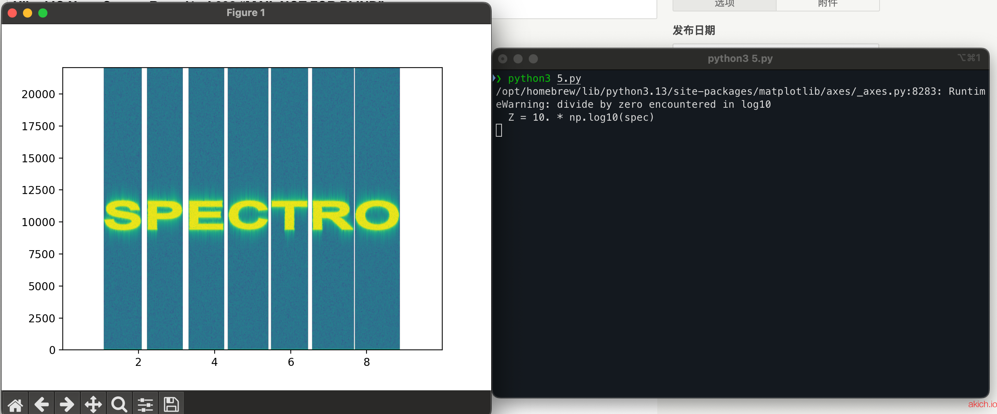Click the Figure 1 title bar
Viewport: 997px width, 414px height.
coord(245,13)
